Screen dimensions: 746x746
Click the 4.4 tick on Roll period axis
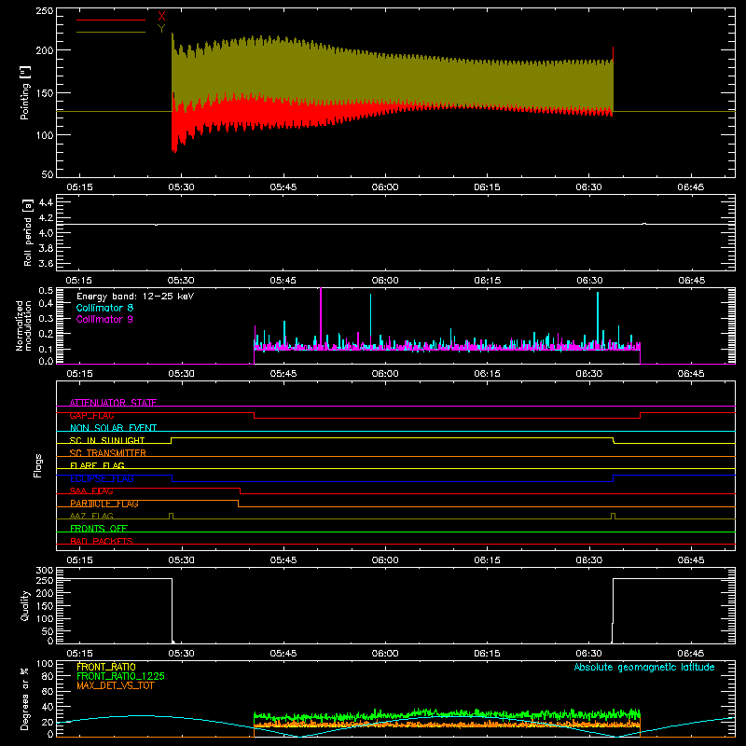(x=46, y=202)
